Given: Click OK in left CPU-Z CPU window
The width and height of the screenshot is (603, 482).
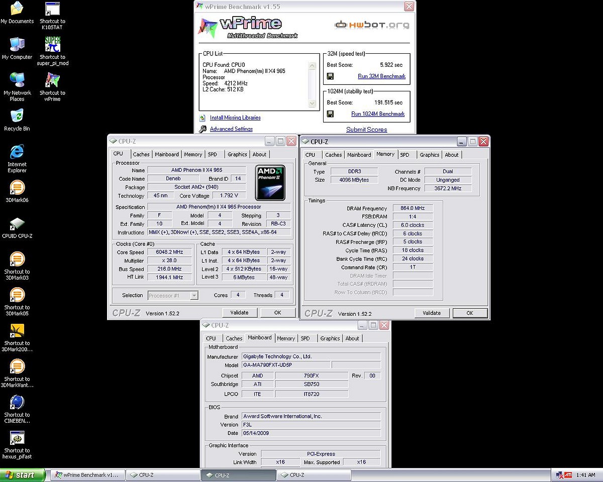Looking at the screenshot, I should (x=277, y=312).
